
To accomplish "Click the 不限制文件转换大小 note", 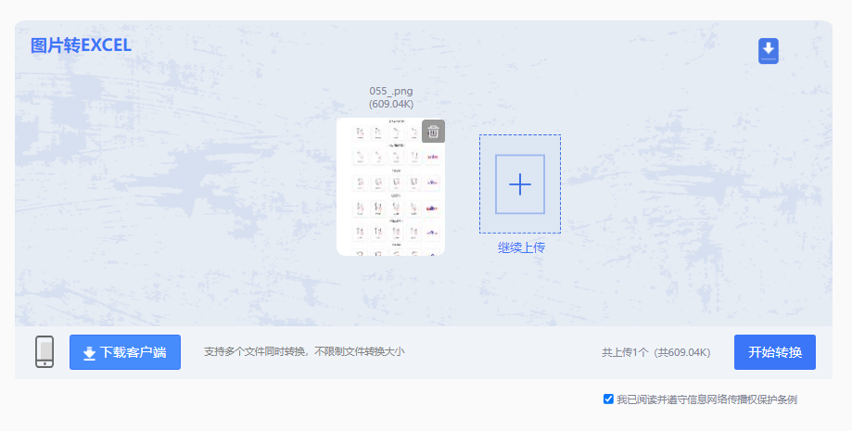I will (x=361, y=351).
